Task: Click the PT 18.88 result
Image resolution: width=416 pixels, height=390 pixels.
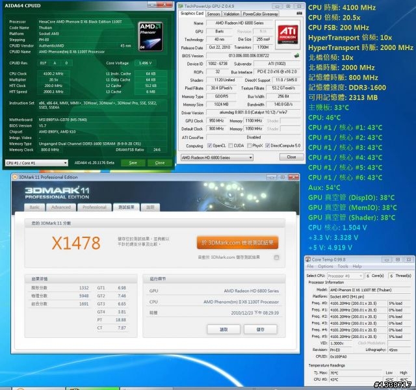Action: 121,320
